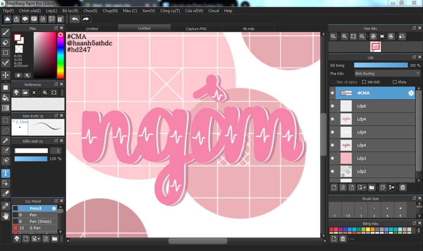This screenshot has width=423, height=251.
Task: Select the G Pen brush
Action: (x=35, y=228)
